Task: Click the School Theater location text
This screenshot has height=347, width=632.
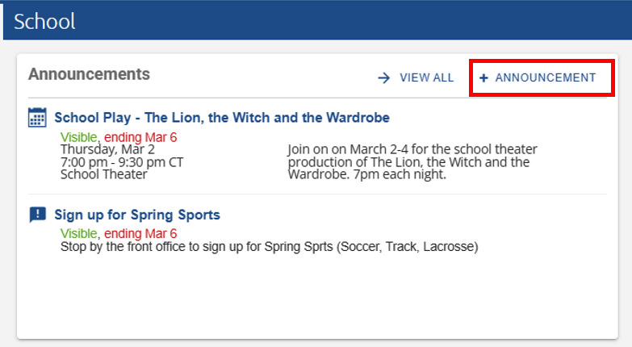Action: 104,173
